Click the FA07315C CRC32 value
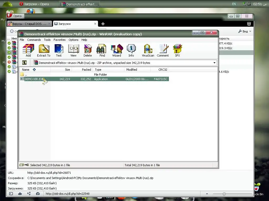269x201 pixels. point(161,79)
